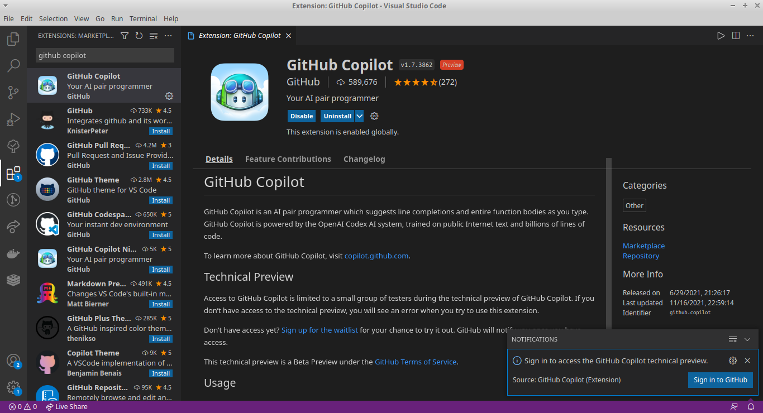
Task: Disable the GitHub Copilot extension
Action: pyautogui.click(x=302, y=116)
